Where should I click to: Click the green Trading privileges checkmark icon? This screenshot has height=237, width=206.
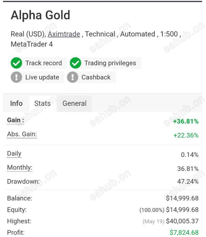pos(75,63)
